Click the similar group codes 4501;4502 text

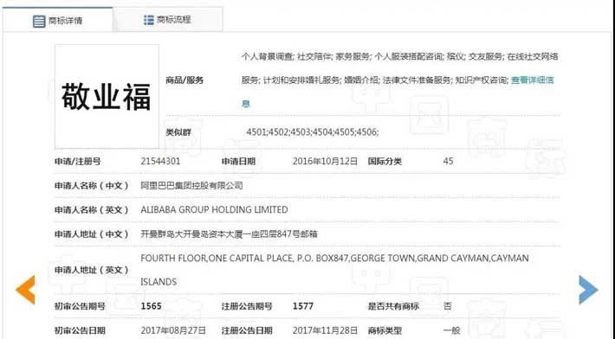[312, 132]
